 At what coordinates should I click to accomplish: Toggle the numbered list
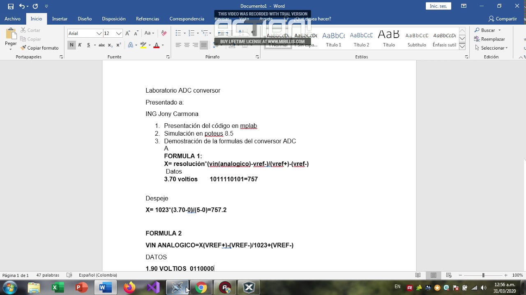192,33
